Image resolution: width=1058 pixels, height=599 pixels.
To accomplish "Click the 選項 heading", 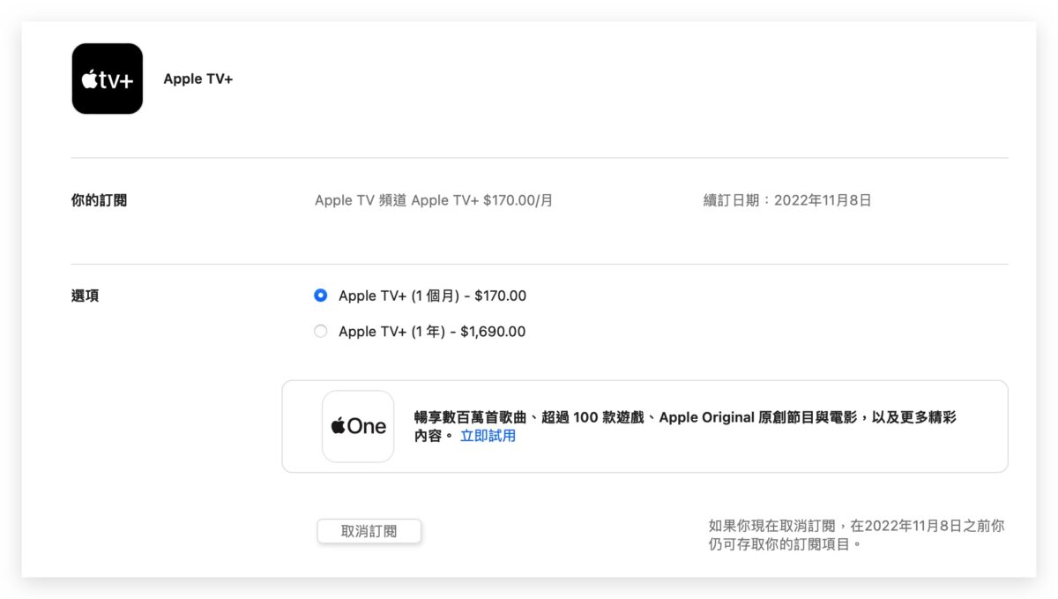I will point(85,296).
